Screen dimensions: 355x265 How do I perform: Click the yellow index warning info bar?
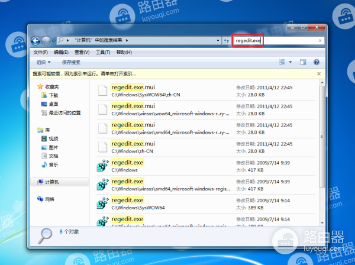pyautogui.click(x=177, y=73)
